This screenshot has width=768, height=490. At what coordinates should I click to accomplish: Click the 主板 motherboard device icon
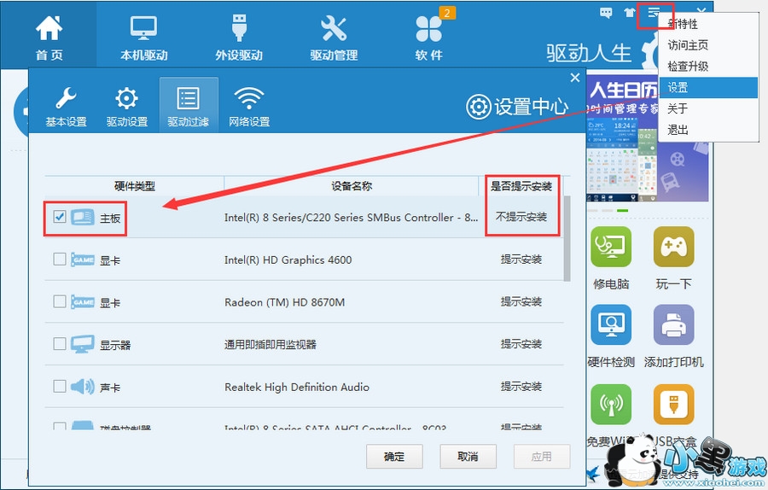pos(83,217)
